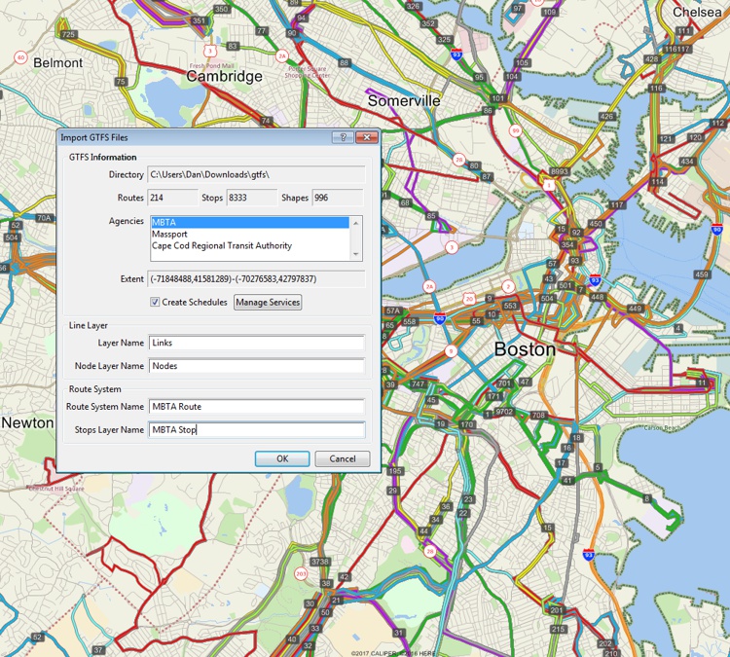Image resolution: width=730 pixels, height=657 pixels.
Task: Click the 9702 route label on map
Action: coord(504,413)
